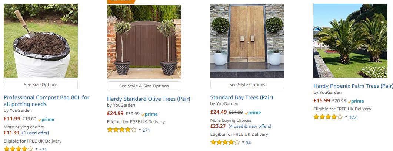Image resolution: width=393 pixels, height=151 pixels.
Task: Click the olive trees product photo
Action: pyautogui.click(x=144, y=42)
